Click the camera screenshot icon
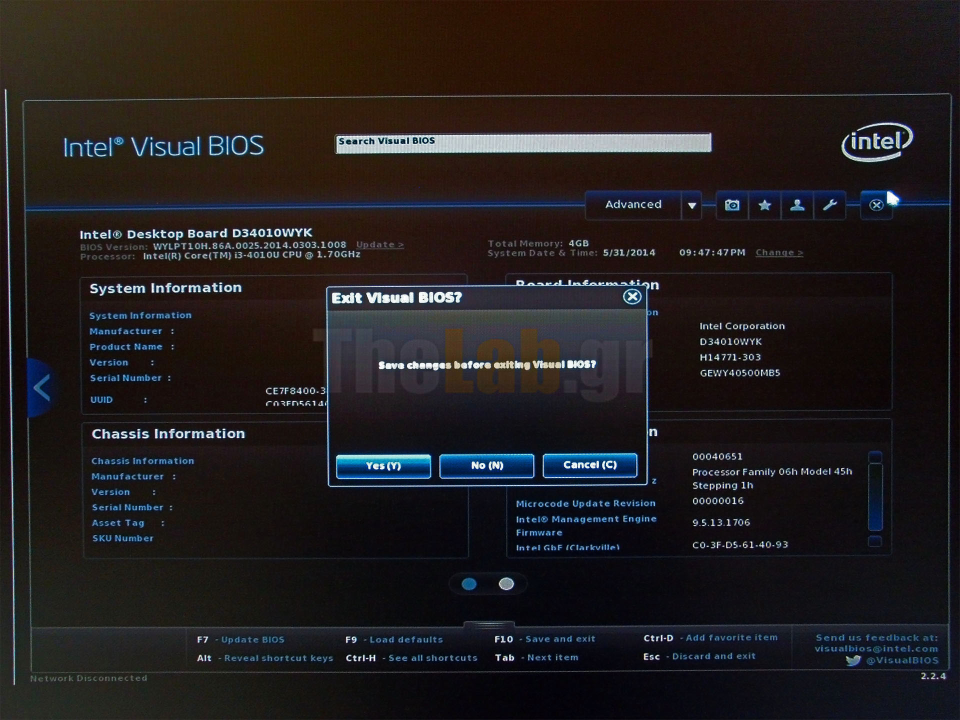 (732, 205)
